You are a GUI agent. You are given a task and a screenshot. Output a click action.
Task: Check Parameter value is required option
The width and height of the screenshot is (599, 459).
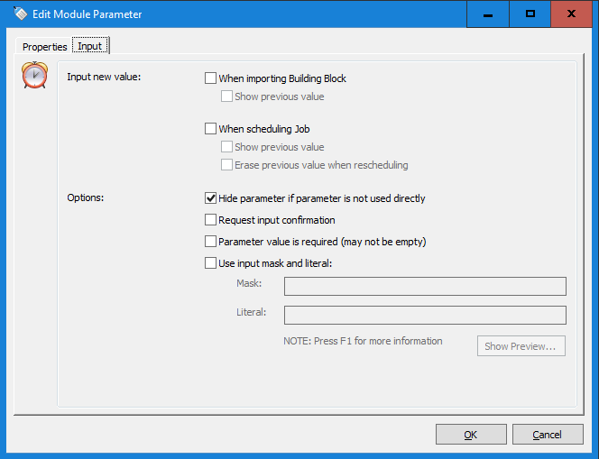coord(210,242)
